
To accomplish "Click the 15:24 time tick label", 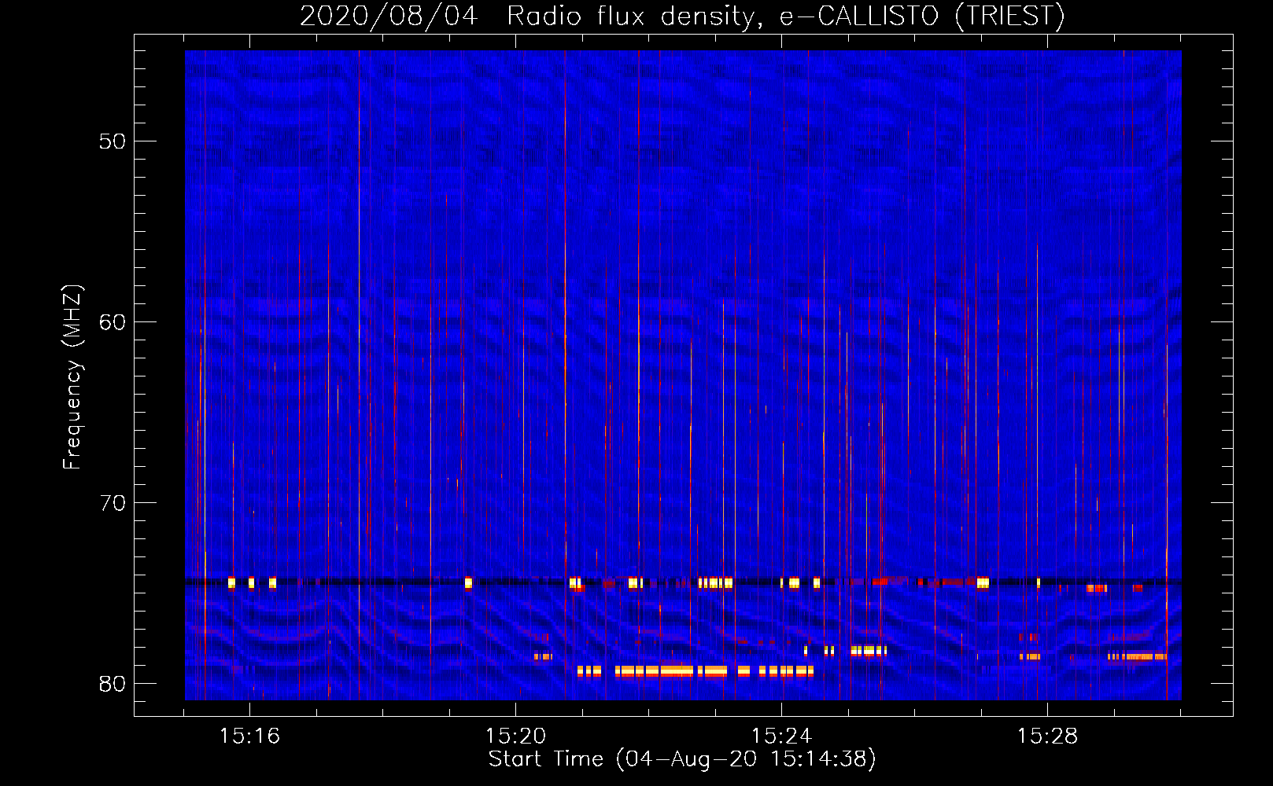I will [781, 736].
